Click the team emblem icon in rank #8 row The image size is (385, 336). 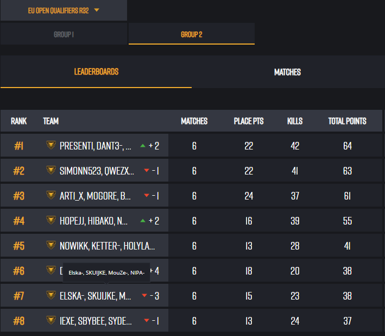tap(51, 320)
